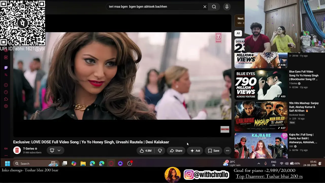Toggle the notification bell for T-Series
This screenshot has width=325, height=183.
[x=52, y=150]
